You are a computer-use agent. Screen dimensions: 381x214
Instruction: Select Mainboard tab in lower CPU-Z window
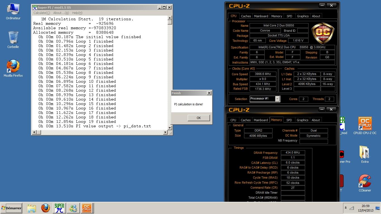(261, 120)
